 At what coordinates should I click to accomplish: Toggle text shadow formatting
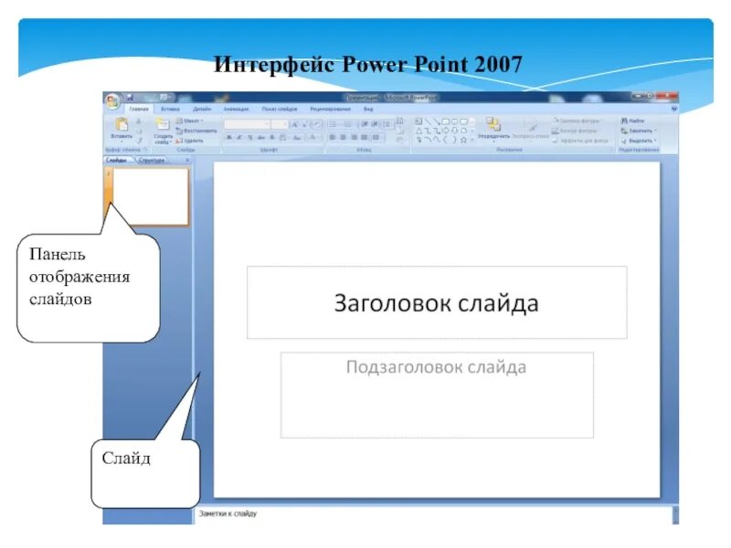(271, 138)
